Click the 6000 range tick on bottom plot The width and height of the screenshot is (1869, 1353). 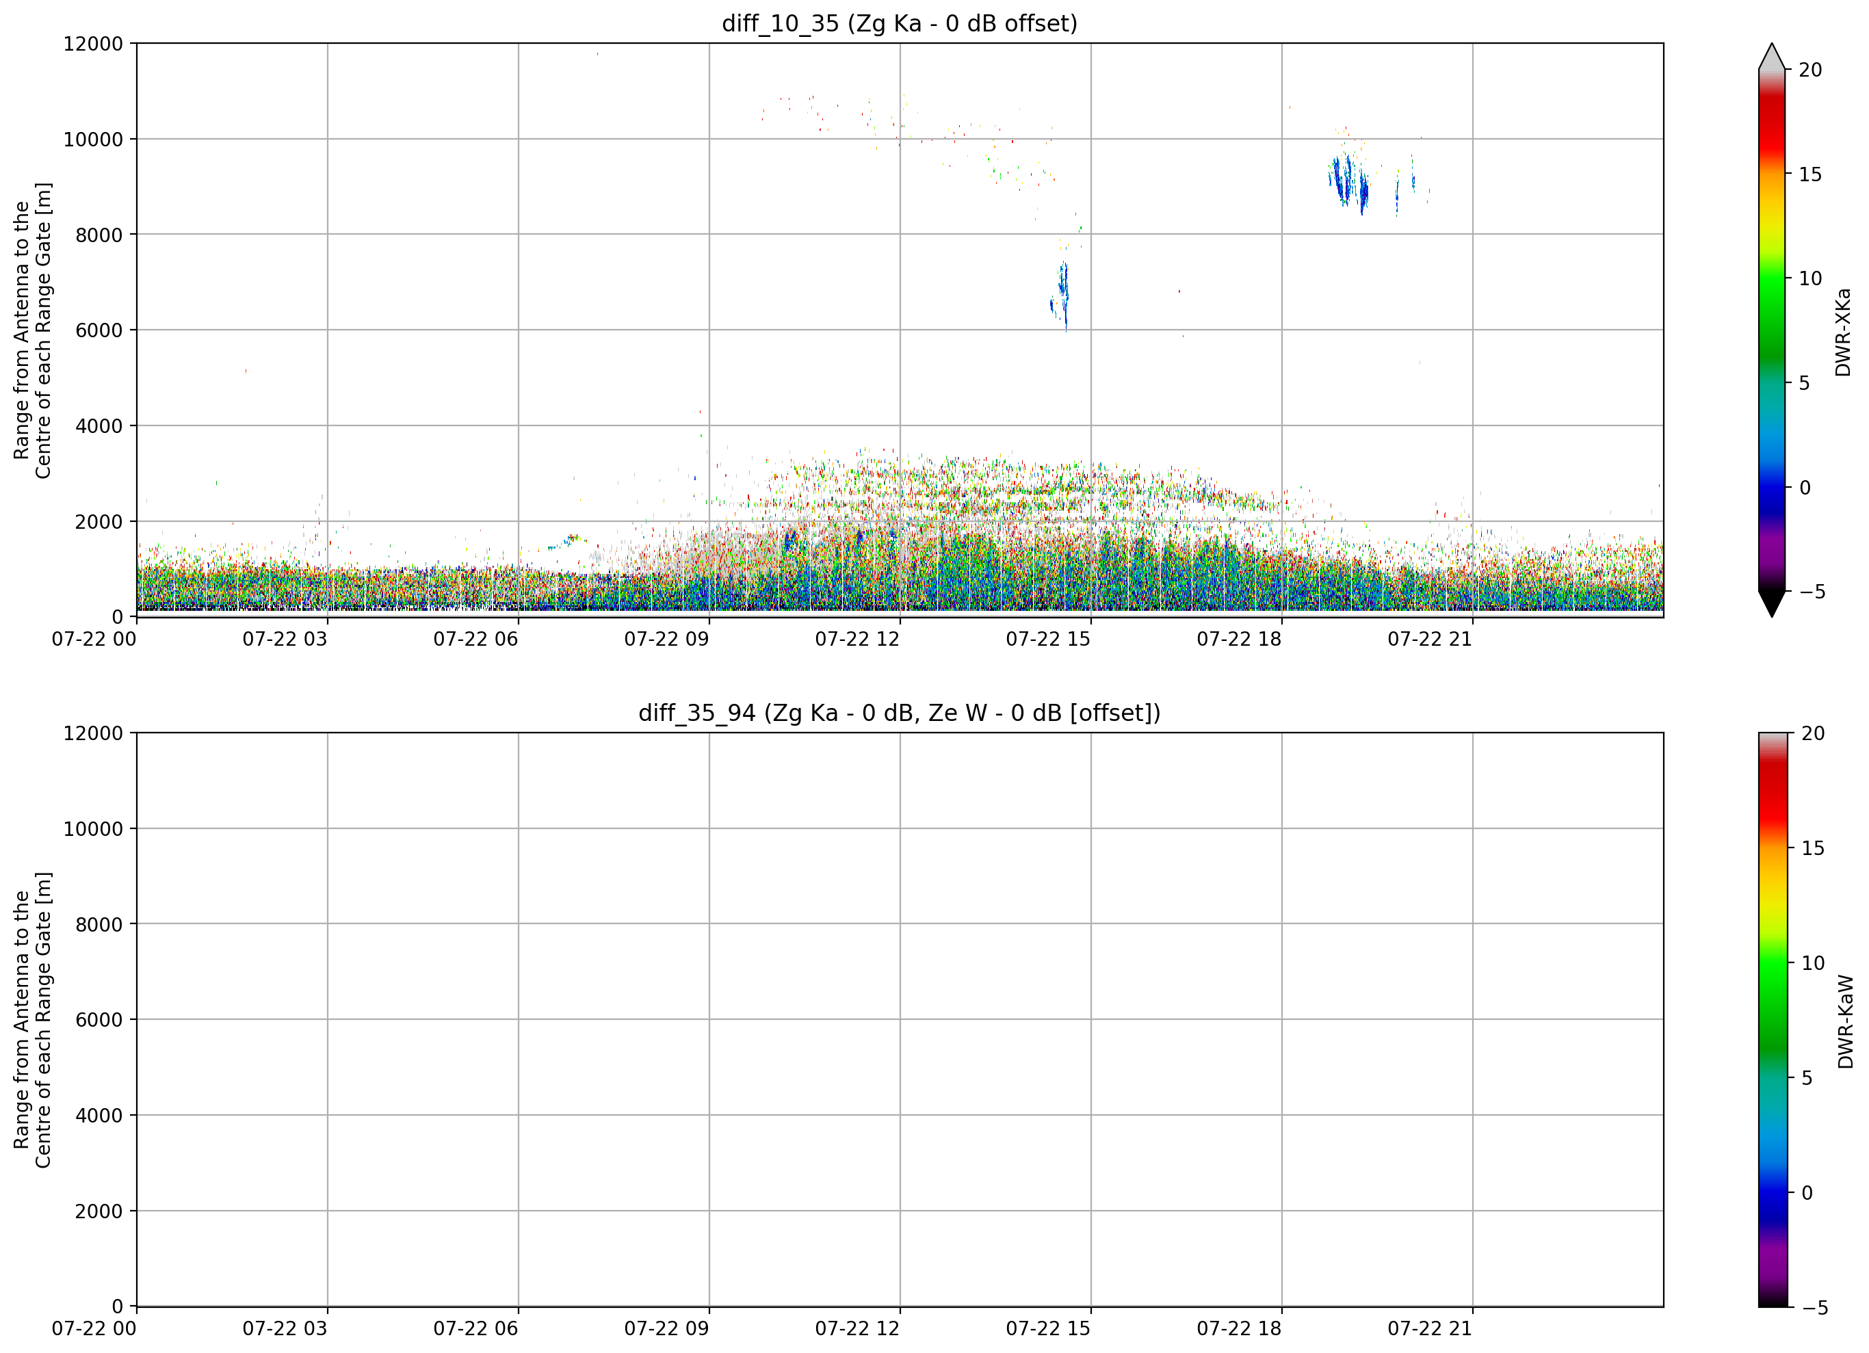point(99,1020)
